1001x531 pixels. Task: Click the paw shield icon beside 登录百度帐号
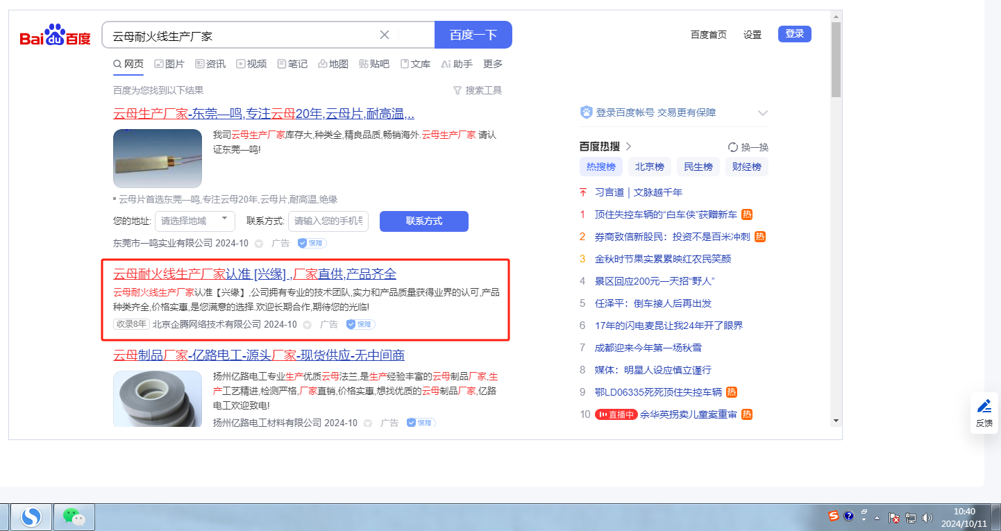coord(587,112)
